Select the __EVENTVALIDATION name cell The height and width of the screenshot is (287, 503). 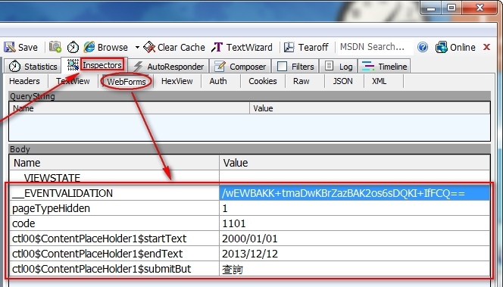[114, 193]
